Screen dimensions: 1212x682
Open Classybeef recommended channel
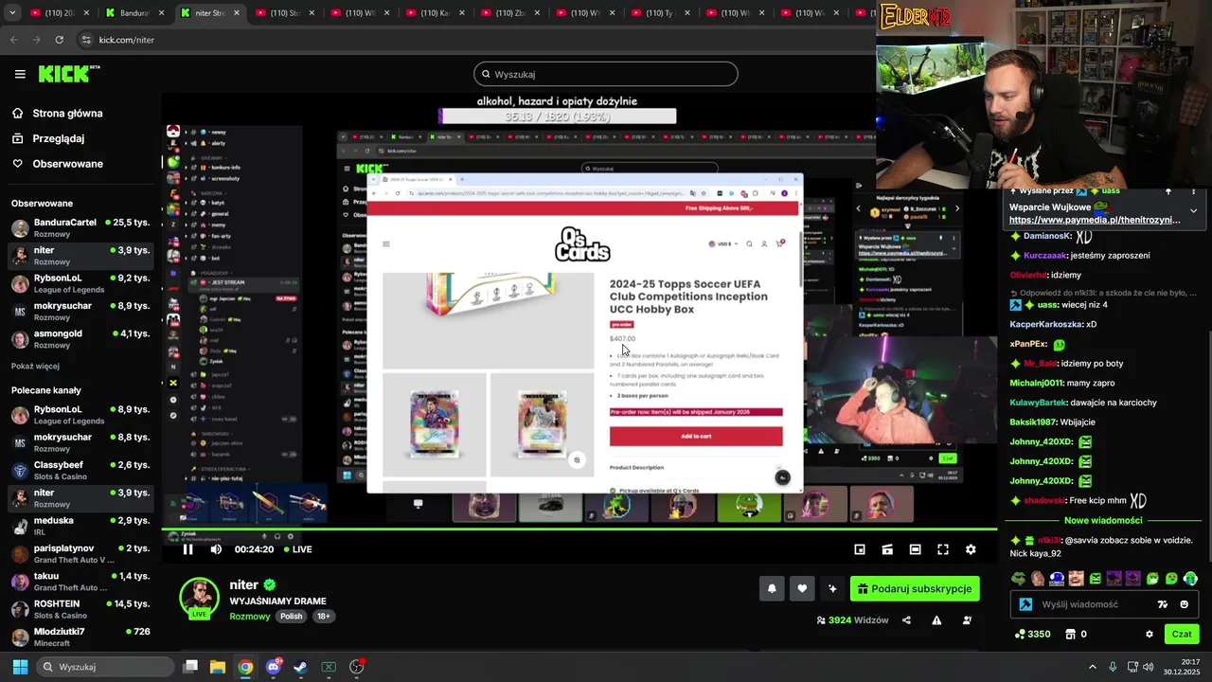pyautogui.click(x=80, y=470)
